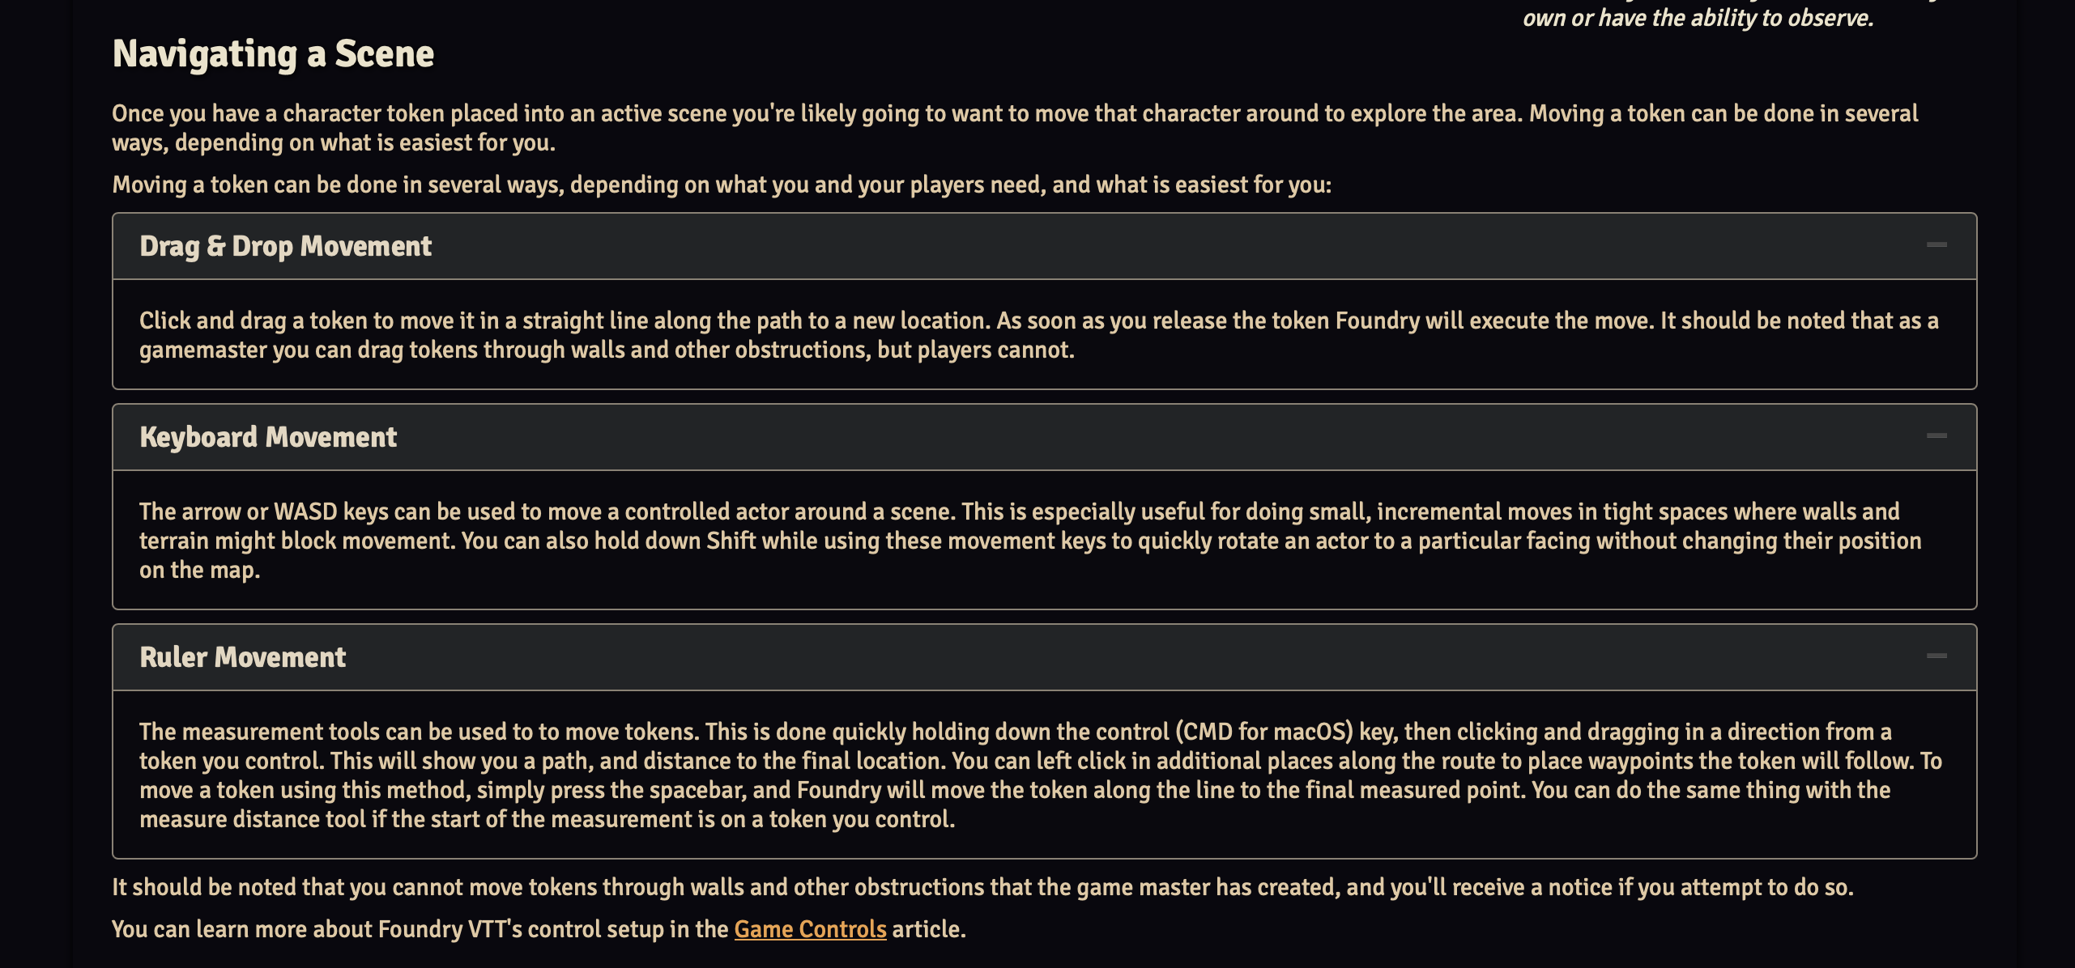
Task: Click the Drag & Drop Movement title label
Action: [x=285, y=245]
